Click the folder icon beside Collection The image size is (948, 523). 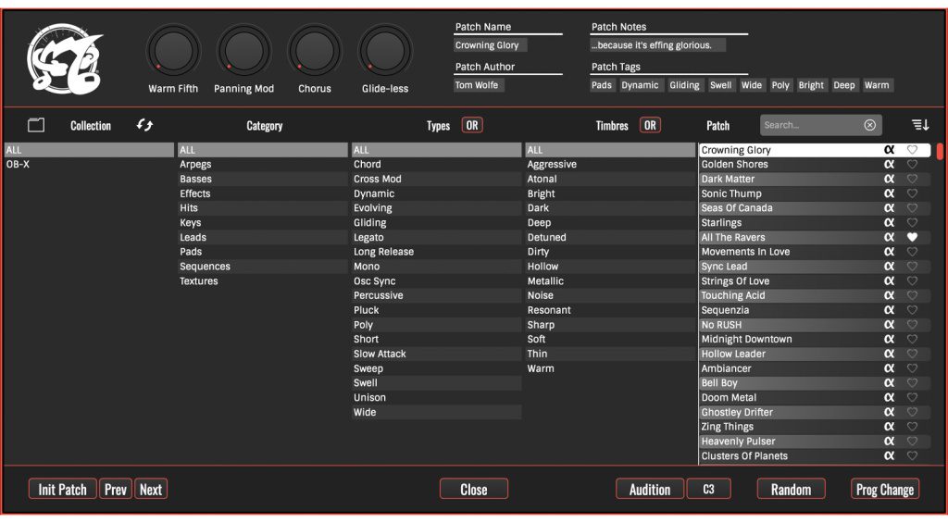(36, 125)
